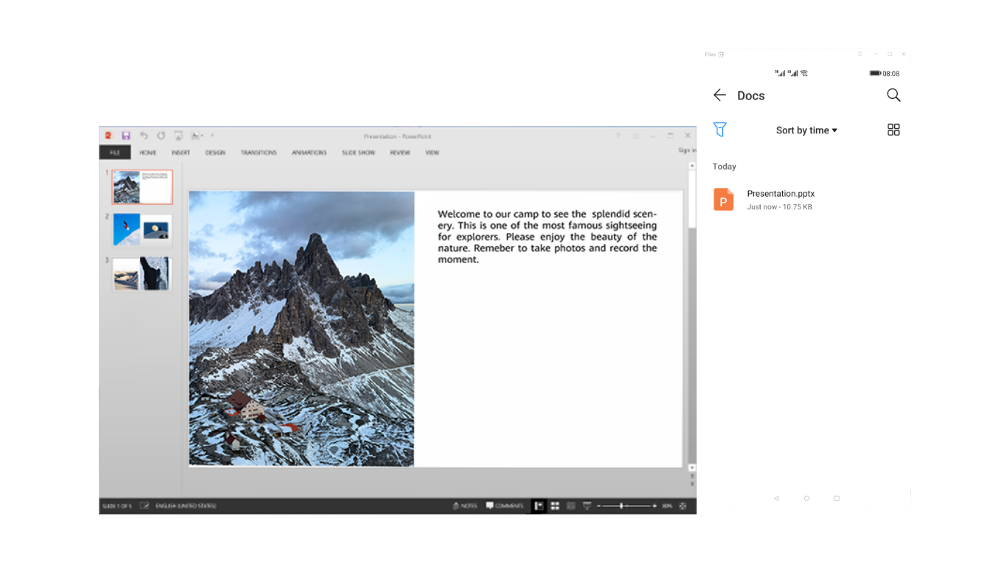Open search in the Docs file browser

[893, 95]
